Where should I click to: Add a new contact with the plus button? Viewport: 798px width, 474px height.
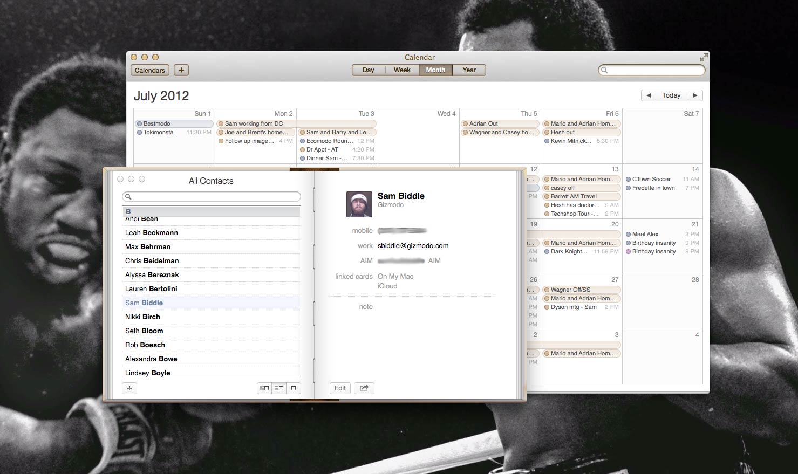pos(129,388)
